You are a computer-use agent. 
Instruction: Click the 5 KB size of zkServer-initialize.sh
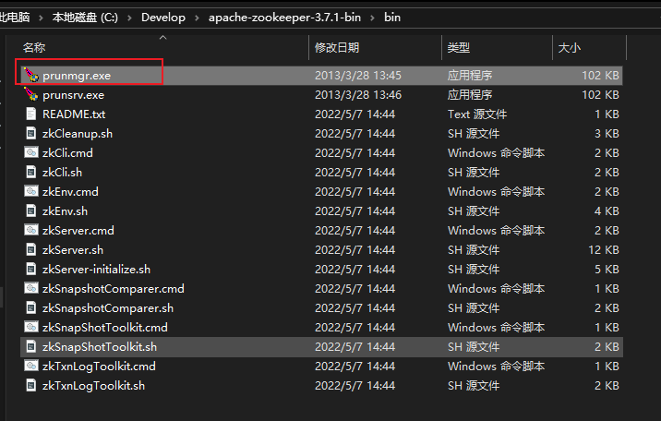[x=607, y=270]
